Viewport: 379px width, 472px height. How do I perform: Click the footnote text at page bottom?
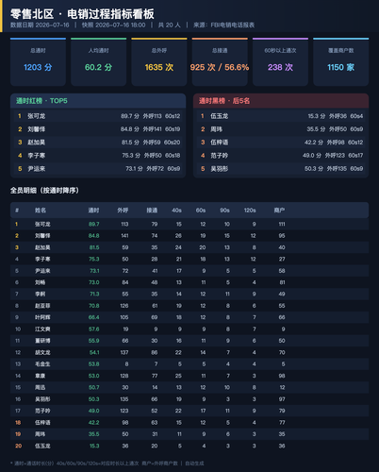click(x=107, y=464)
